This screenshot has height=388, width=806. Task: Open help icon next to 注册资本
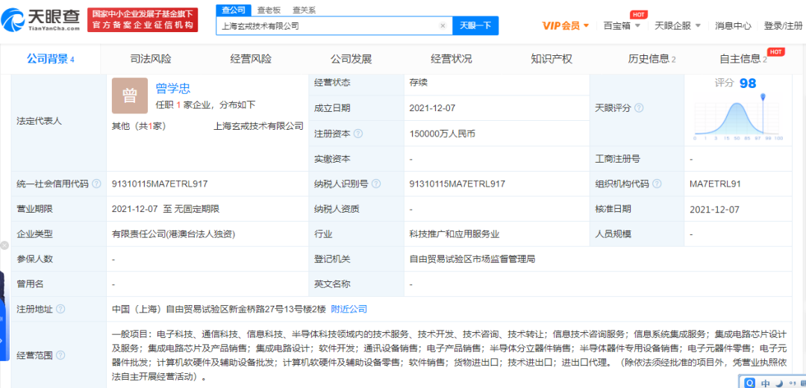tap(358, 134)
